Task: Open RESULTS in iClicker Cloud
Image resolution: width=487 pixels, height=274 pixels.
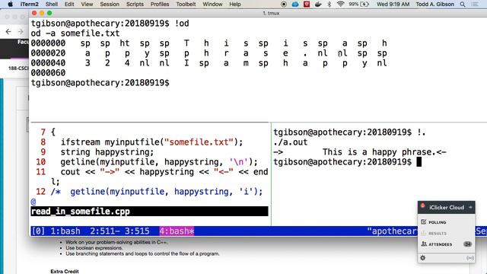Action: click(438, 234)
